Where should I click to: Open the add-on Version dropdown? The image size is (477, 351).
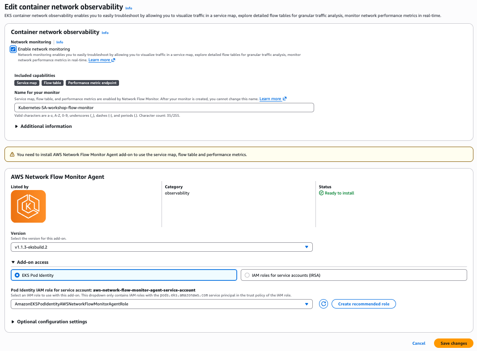click(162, 247)
